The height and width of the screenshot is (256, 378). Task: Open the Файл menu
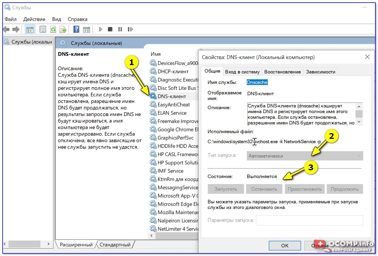click(10, 19)
